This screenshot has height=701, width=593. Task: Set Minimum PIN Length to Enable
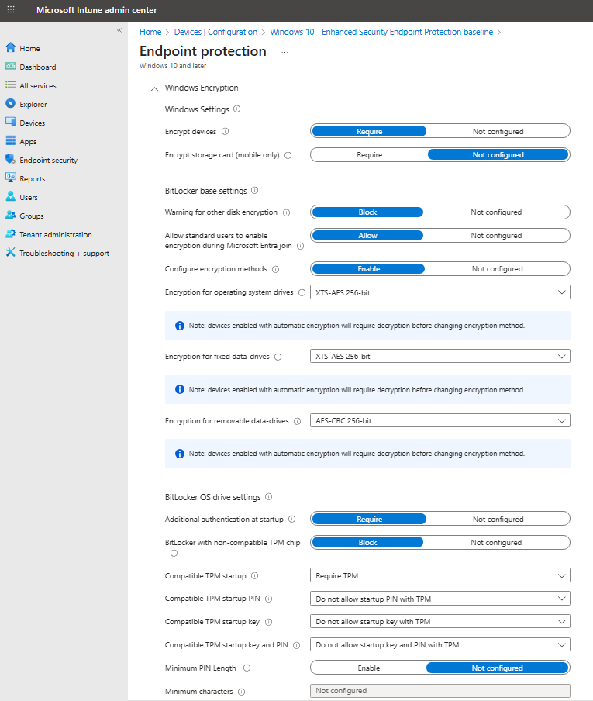pos(369,668)
